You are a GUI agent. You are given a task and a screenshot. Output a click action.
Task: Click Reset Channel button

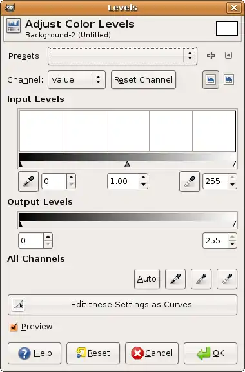coord(143,79)
